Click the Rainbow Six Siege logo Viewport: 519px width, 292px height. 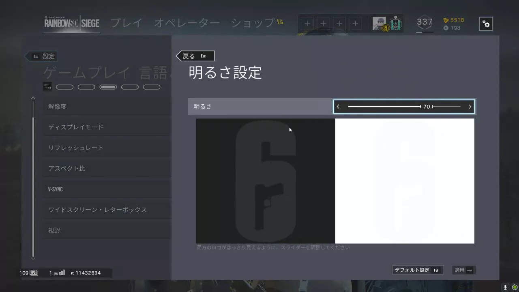pyautogui.click(x=72, y=23)
